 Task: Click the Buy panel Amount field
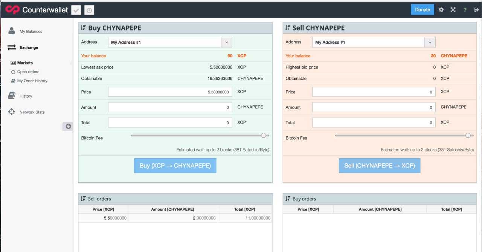click(x=170, y=107)
